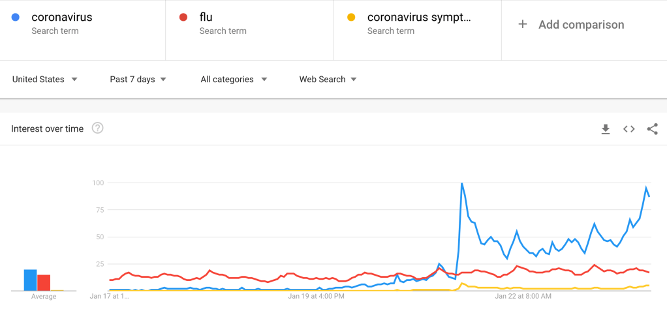Open the Interest over time help icon
Viewport: 667px width, 311px height.
[x=98, y=128]
